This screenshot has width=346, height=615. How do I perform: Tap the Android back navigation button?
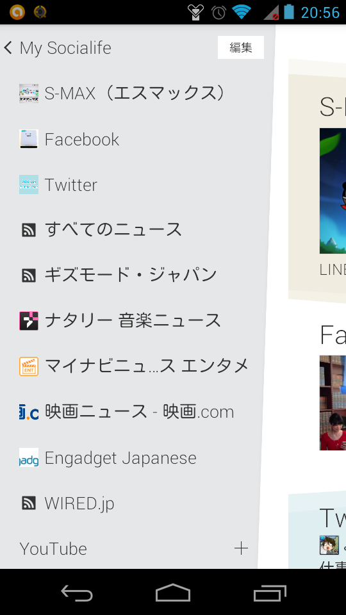click(x=76, y=592)
